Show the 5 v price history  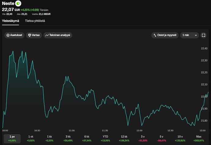pyautogui.click(x=161, y=138)
